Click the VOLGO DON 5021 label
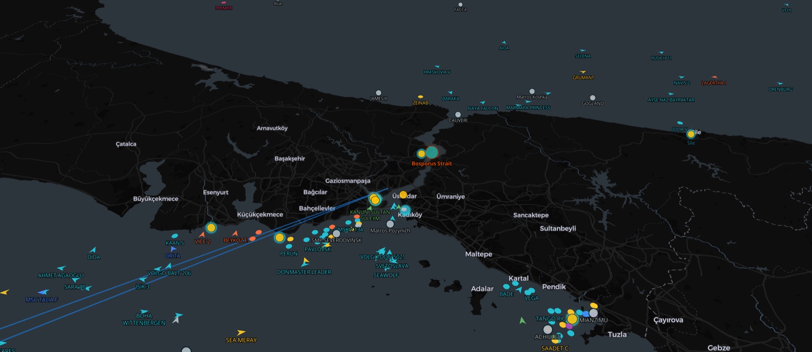Image resolution: width=812 pixels, height=352 pixels. point(382,257)
